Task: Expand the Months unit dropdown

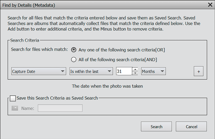Action: tap(153, 71)
